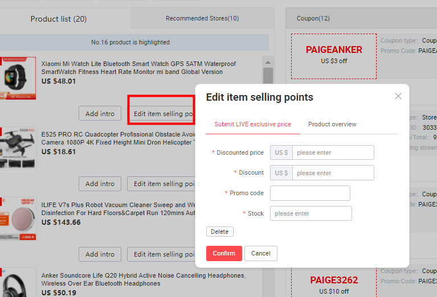Confirm the selling points edit
Image resolution: width=437 pixels, height=297 pixels.
[x=224, y=253]
